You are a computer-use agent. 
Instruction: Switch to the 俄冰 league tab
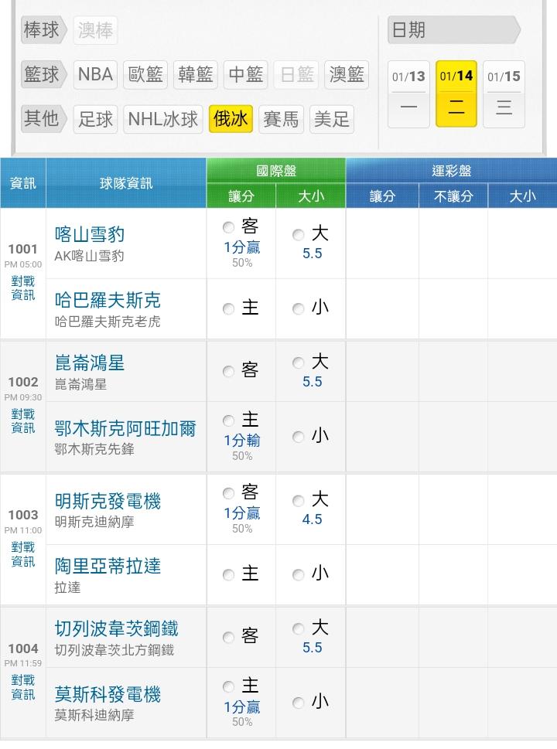(x=231, y=119)
